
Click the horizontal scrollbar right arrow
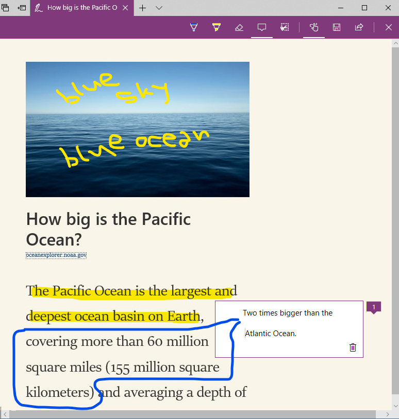pos(387,414)
